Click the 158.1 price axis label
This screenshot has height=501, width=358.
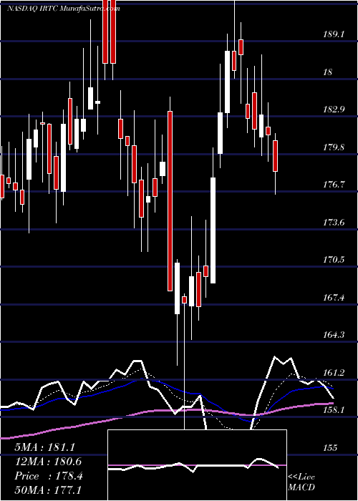click(x=334, y=410)
